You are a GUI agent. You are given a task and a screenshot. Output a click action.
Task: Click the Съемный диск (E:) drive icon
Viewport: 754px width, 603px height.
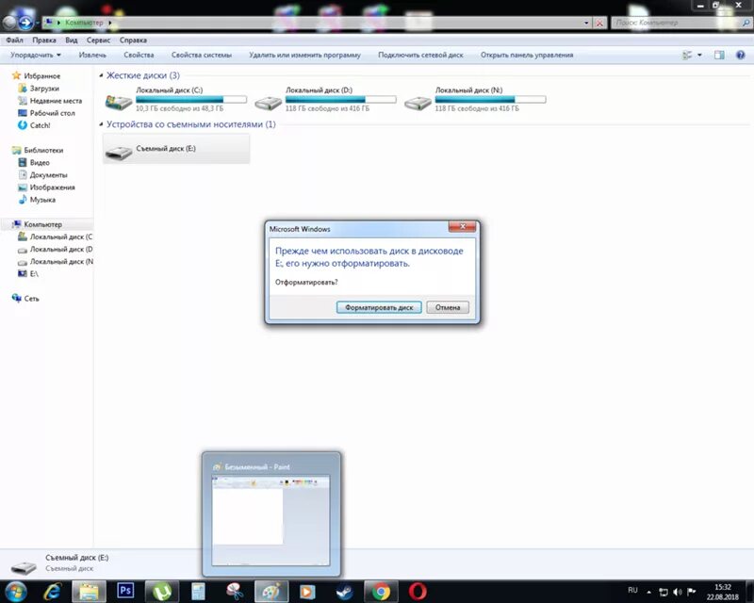click(x=119, y=153)
